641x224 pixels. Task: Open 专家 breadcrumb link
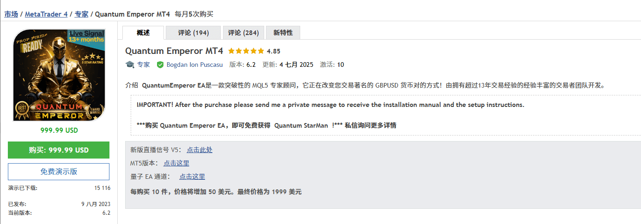pos(81,14)
